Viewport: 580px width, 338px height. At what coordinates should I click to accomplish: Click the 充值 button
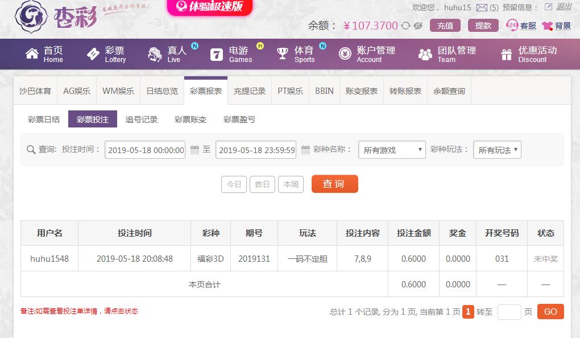[x=445, y=26]
